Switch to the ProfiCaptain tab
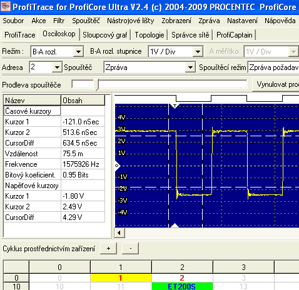The width and height of the screenshot is (299, 290). coord(235,35)
